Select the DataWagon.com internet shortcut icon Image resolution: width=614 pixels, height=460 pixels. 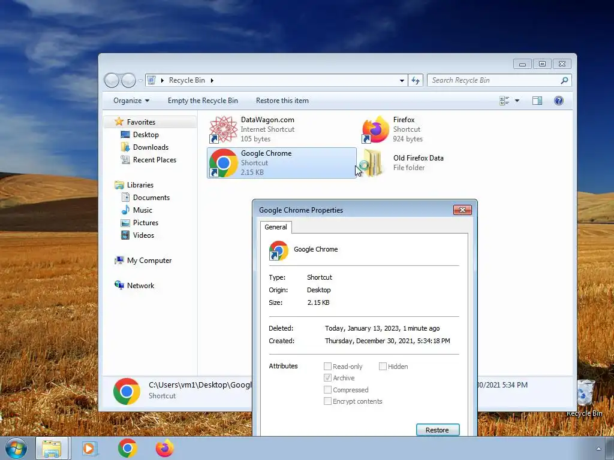point(223,129)
